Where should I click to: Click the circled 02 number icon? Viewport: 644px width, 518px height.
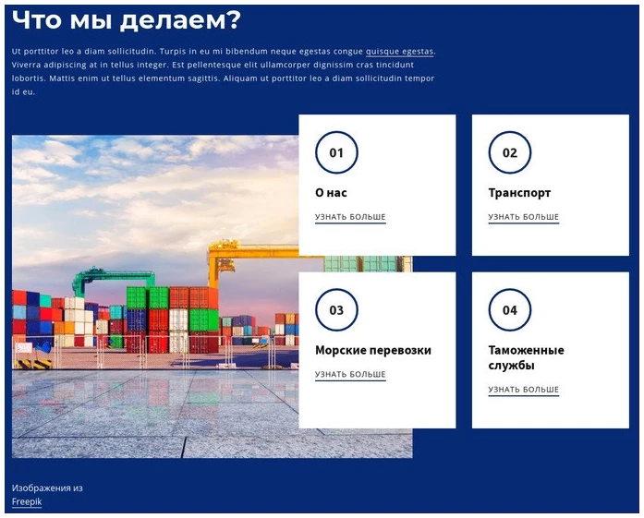coord(510,152)
